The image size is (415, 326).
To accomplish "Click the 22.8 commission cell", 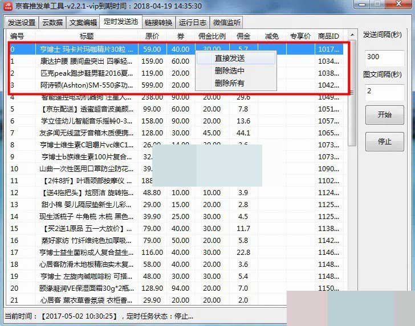I will click(x=243, y=252).
